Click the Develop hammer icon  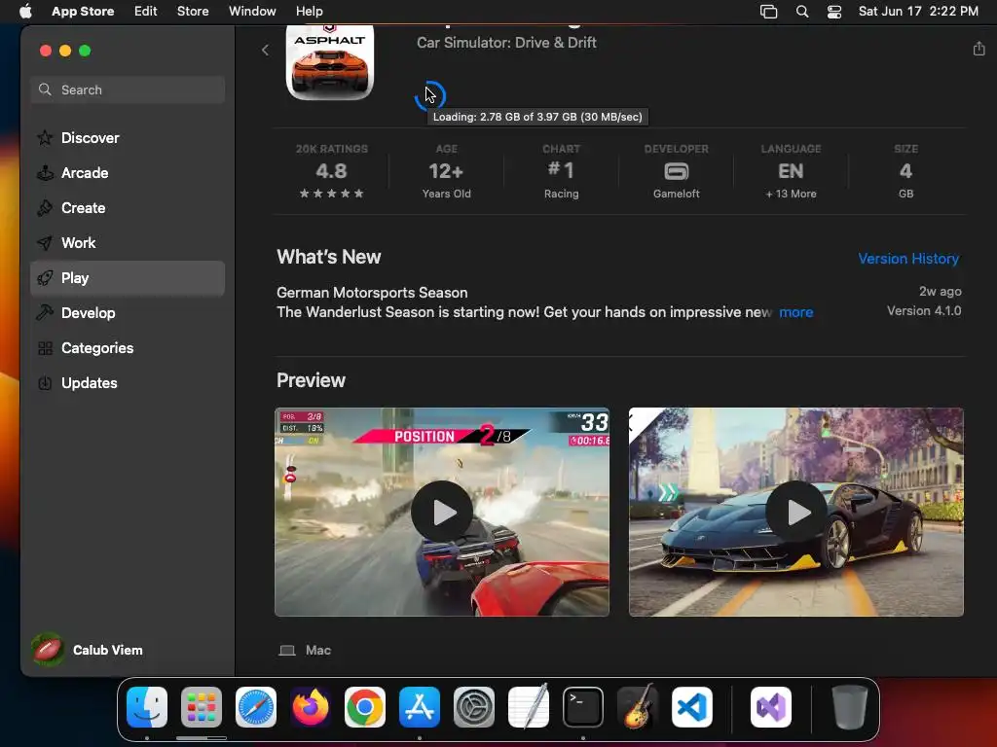pyautogui.click(x=45, y=312)
